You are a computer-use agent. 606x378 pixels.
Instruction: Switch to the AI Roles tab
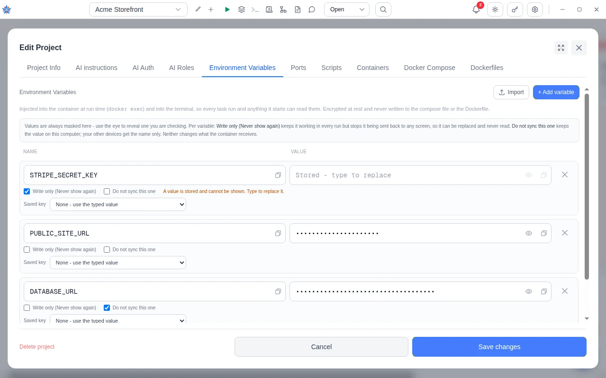tap(181, 68)
